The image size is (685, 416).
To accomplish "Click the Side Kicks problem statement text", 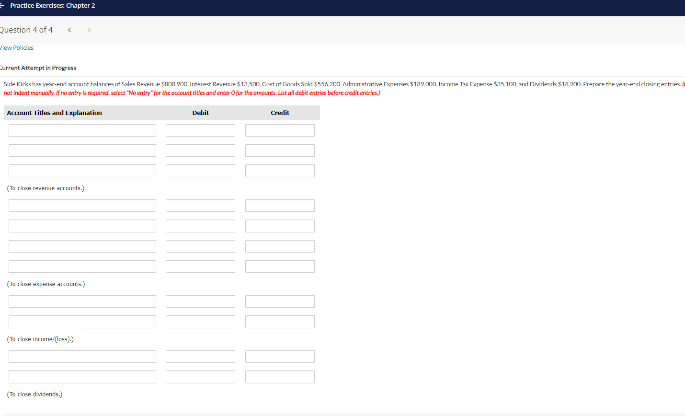I will click(342, 84).
